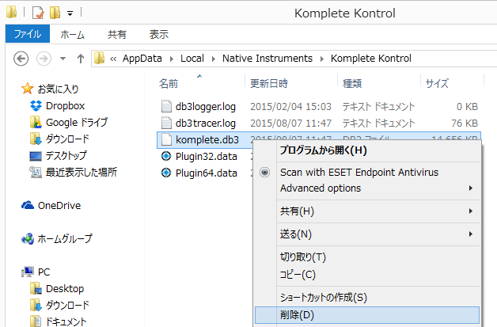The width and height of the screenshot is (497, 327).
Task: Click the Properties icon in quick access toolbar
Action: 38,13
